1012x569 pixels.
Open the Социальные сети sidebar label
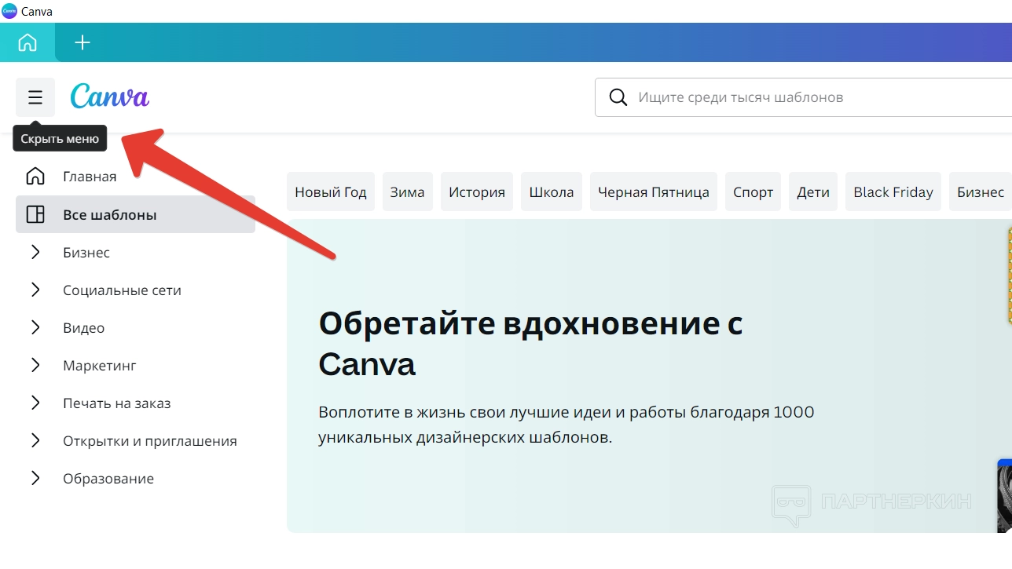click(122, 290)
